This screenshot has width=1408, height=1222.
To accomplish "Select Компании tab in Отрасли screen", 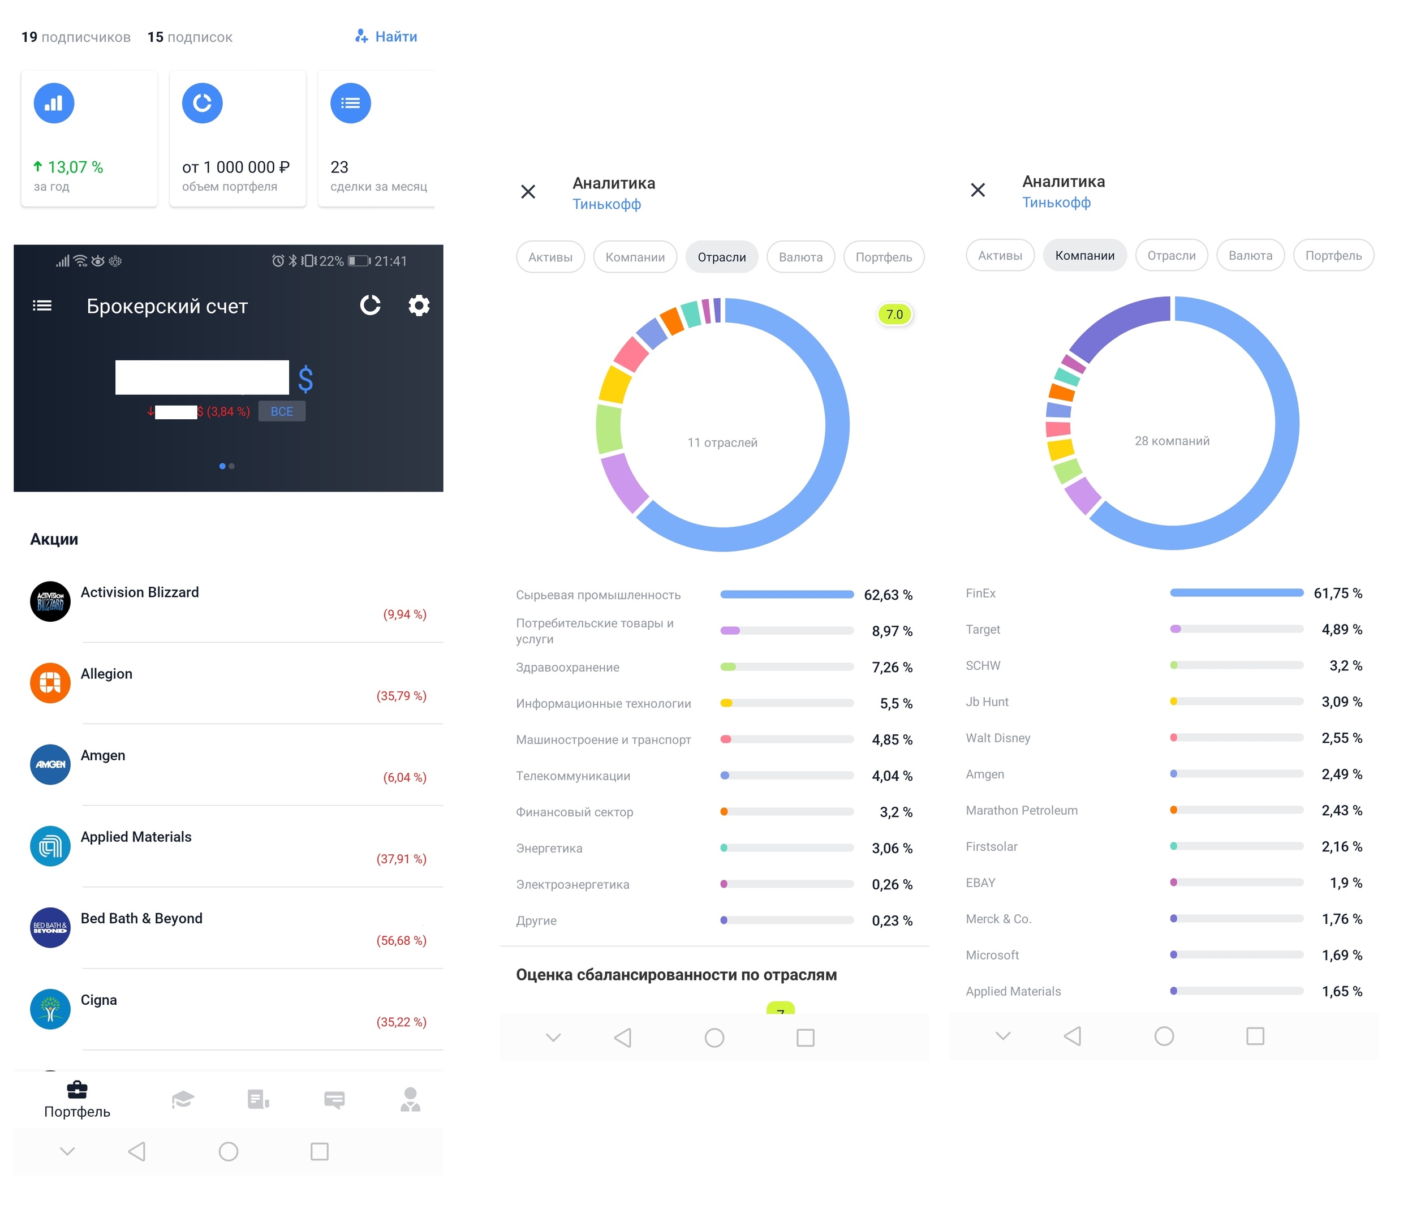I will 635,257.
